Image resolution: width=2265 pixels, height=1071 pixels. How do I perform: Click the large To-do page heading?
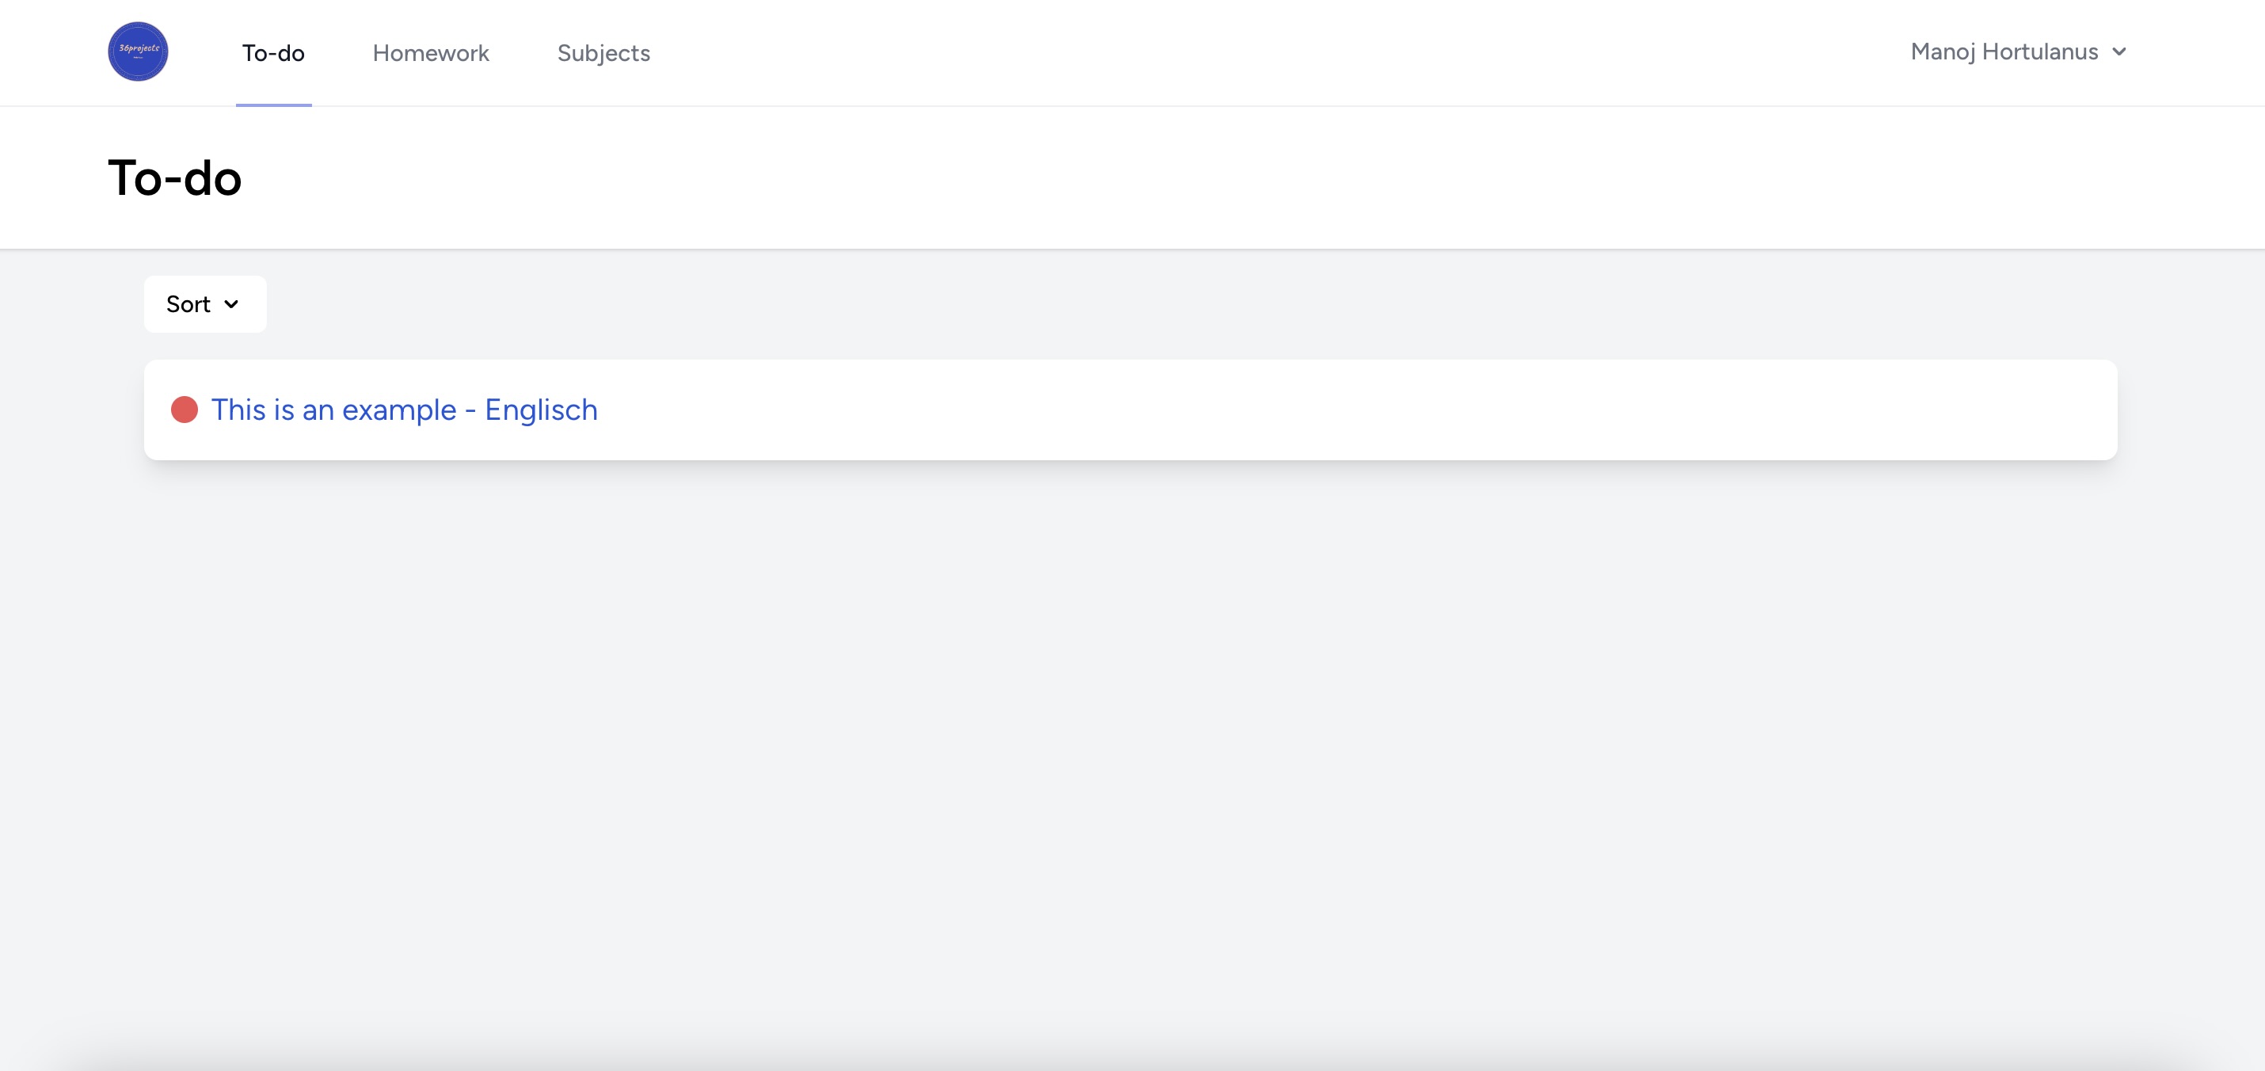(x=174, y=177)
